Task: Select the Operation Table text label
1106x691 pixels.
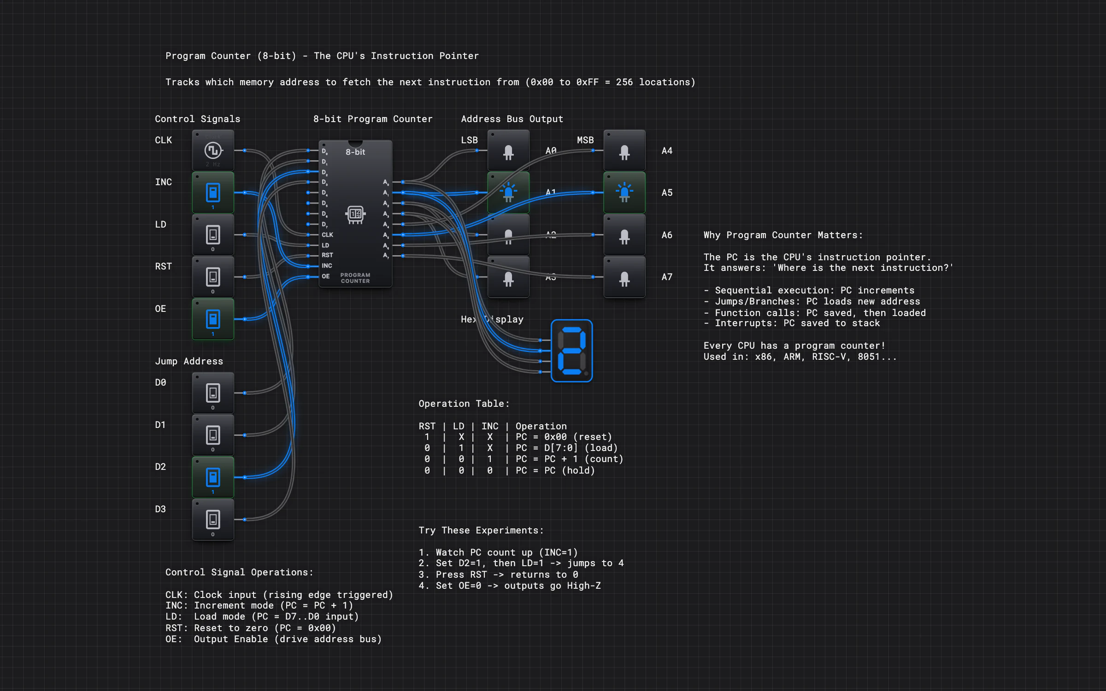Action: pos(464,404)
